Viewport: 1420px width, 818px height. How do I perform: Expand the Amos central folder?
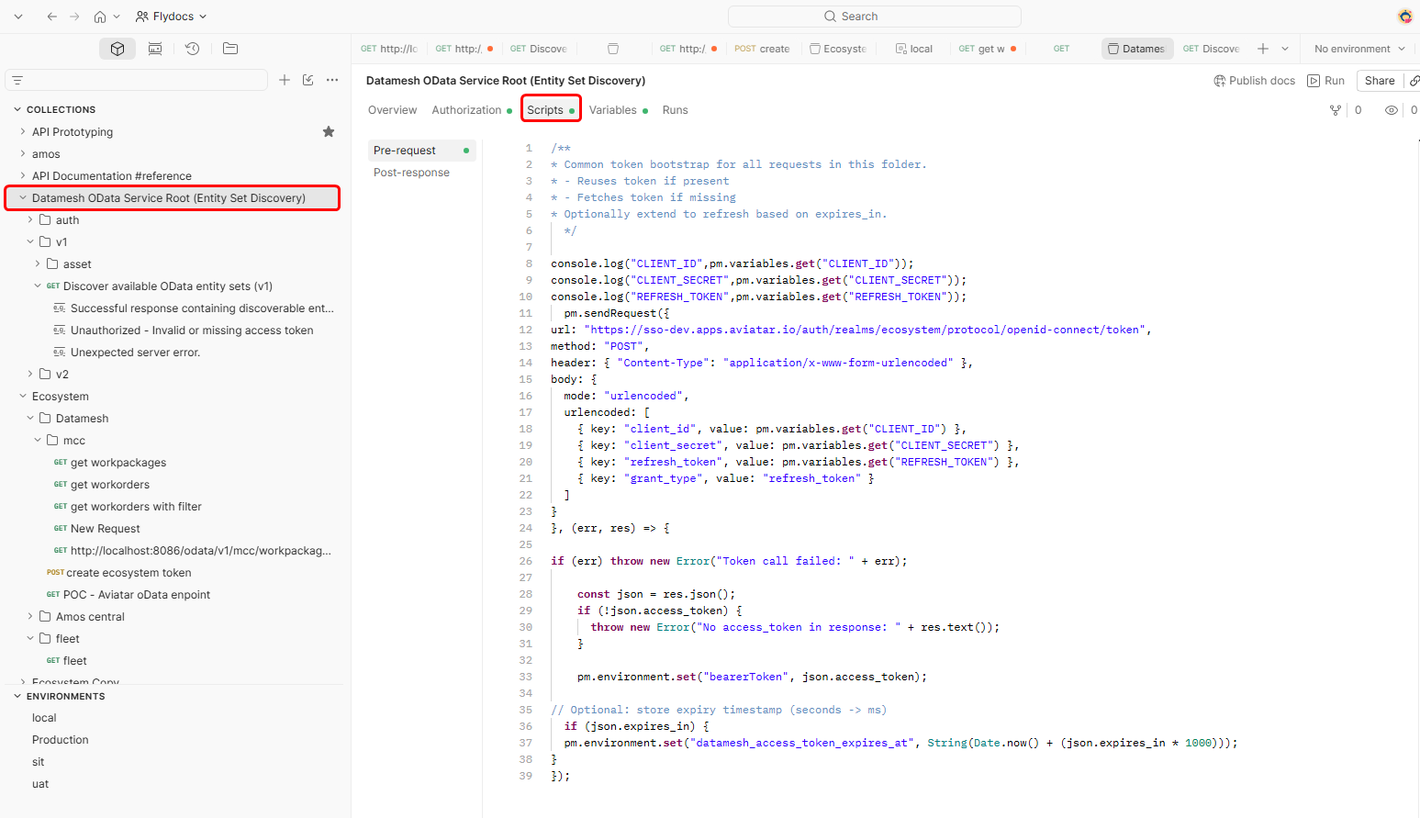pyautogui.click(x=30, y=616)
